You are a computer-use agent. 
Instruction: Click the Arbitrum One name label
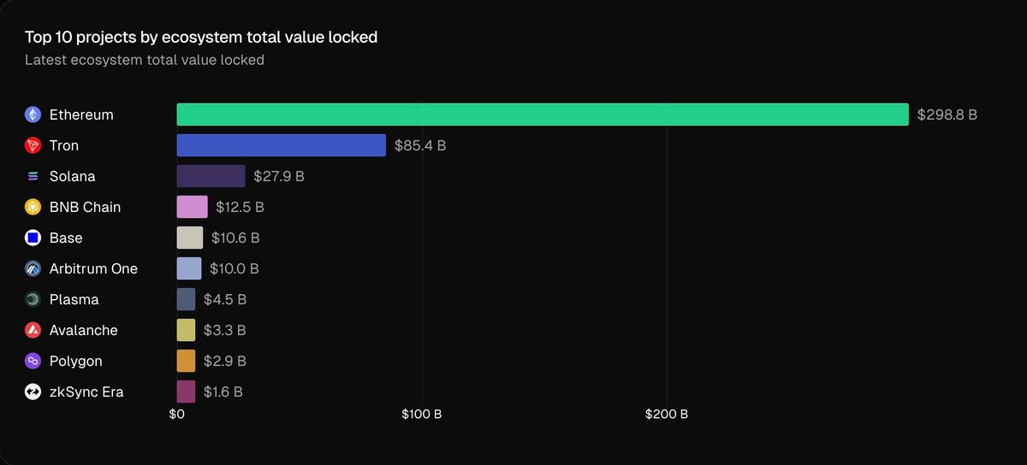pyautogui.click(x=93, y=268)
